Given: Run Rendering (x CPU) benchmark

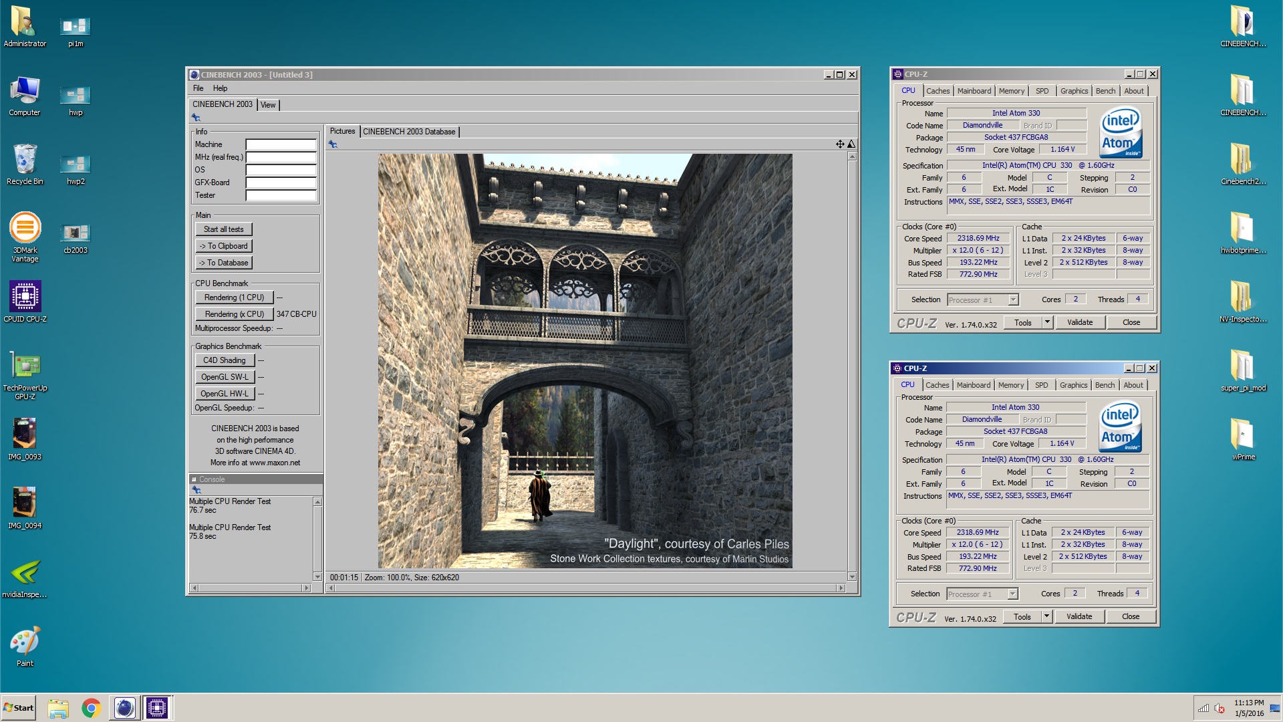Looking at the screenshot, I should coord(235,314).
